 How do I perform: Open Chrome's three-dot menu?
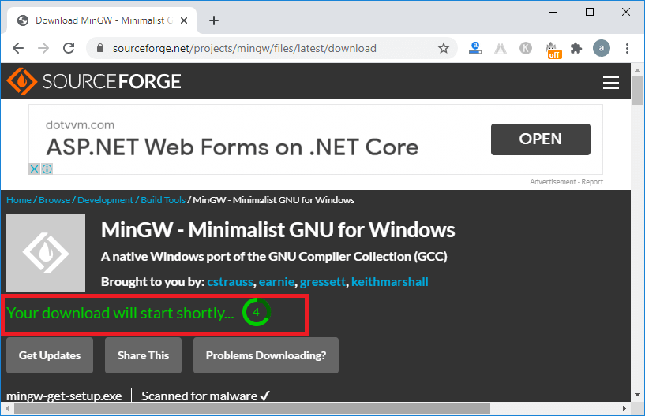coord(627,49)
